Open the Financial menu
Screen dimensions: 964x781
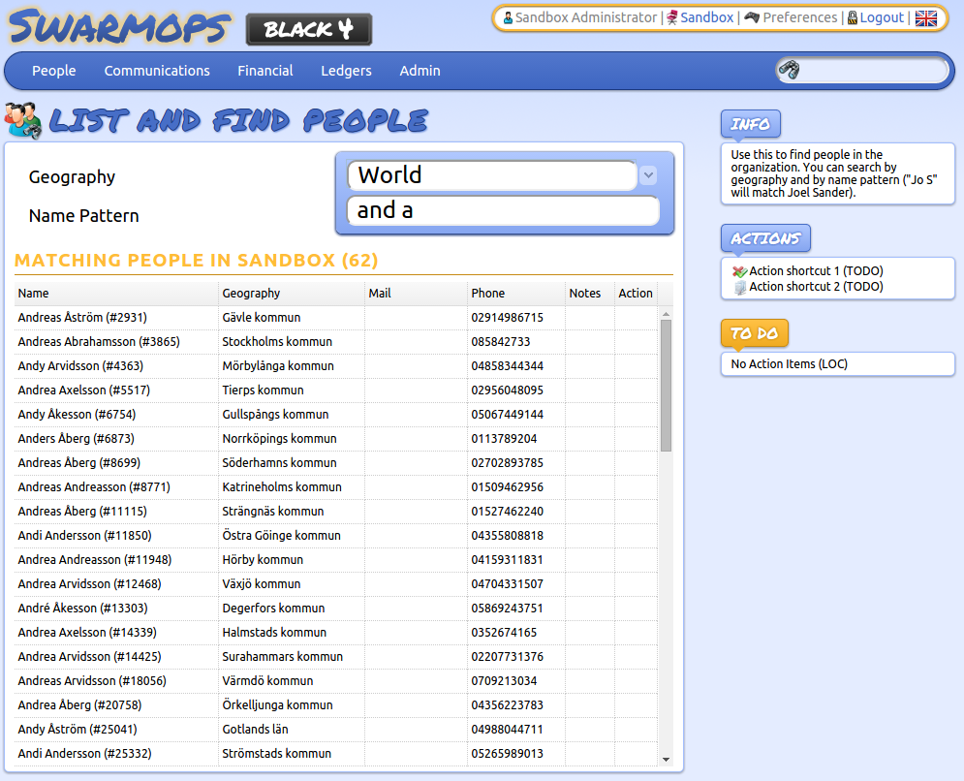click(264, 71)
